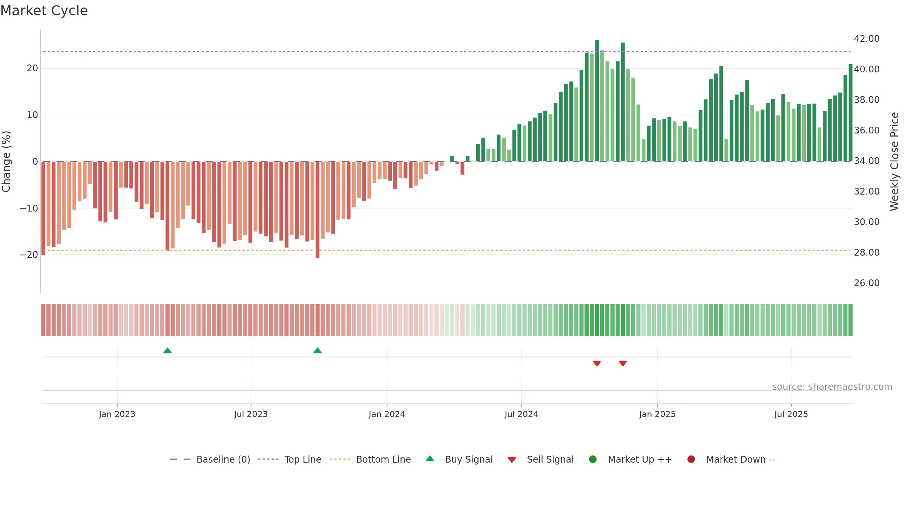Click the Jul 2025 axis label
This screenshot has width=905, height=509.
(791, 414)
